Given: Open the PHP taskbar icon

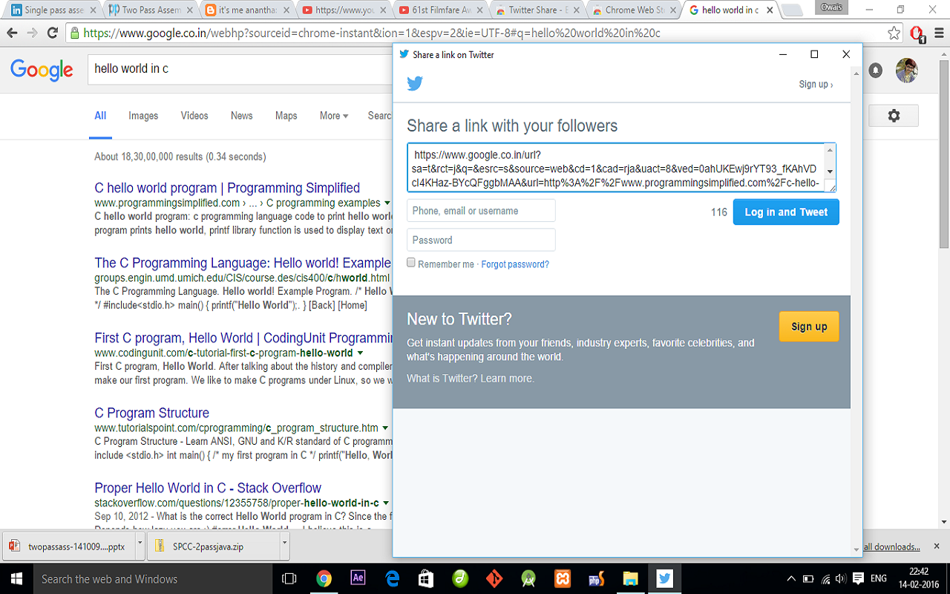Looking at the screenshot, I should coord(596,578).
